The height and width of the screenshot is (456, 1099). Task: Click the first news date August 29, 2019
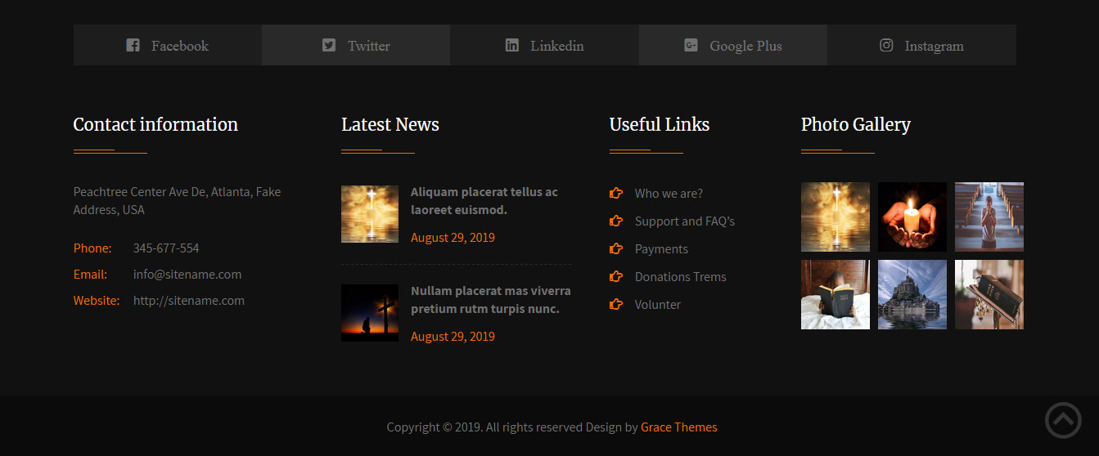453,238
